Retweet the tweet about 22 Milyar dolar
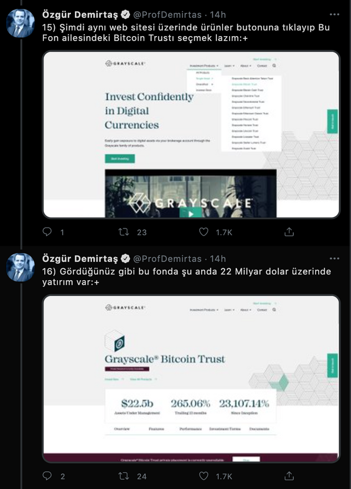 124,476
